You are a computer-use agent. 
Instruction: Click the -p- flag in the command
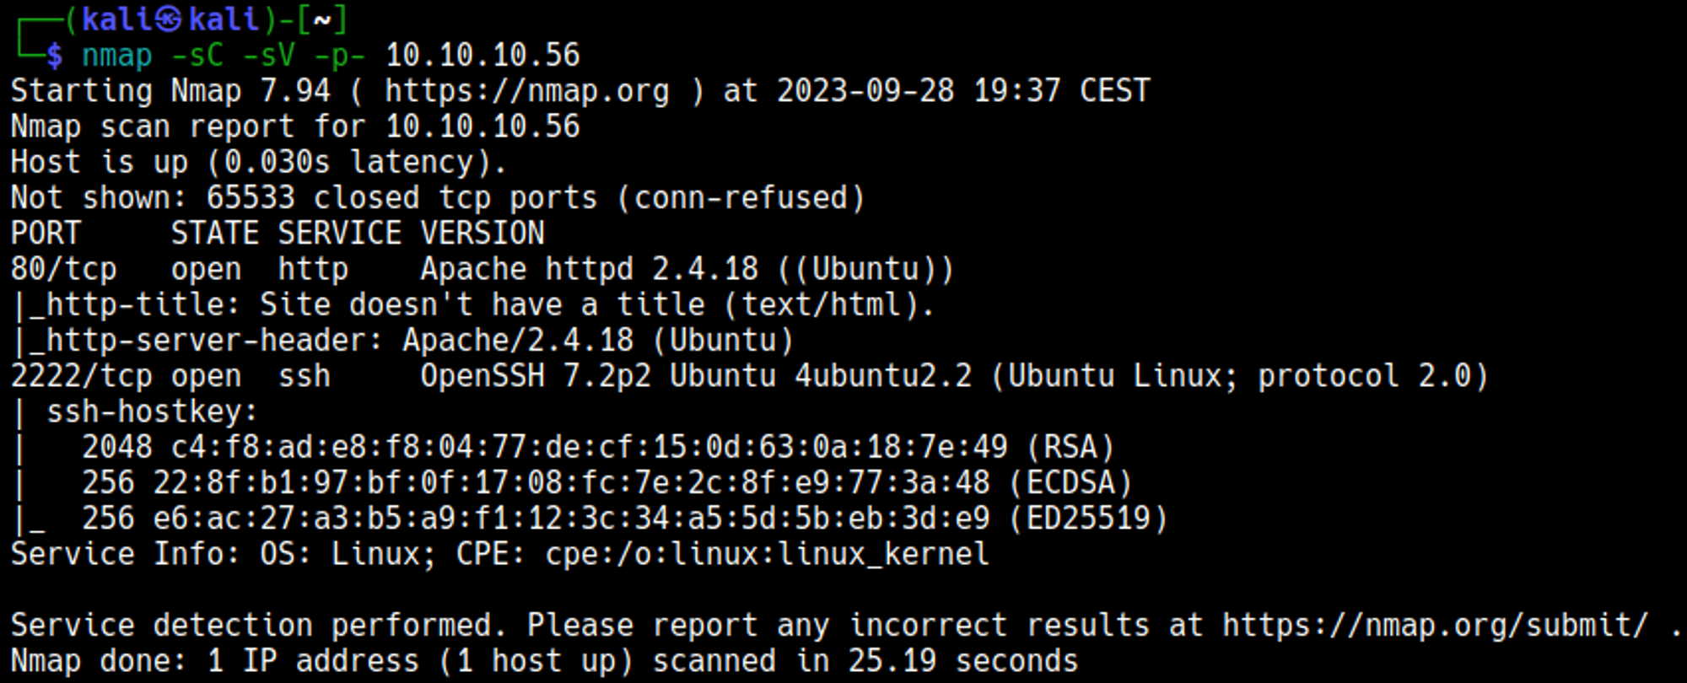point(340,56)
